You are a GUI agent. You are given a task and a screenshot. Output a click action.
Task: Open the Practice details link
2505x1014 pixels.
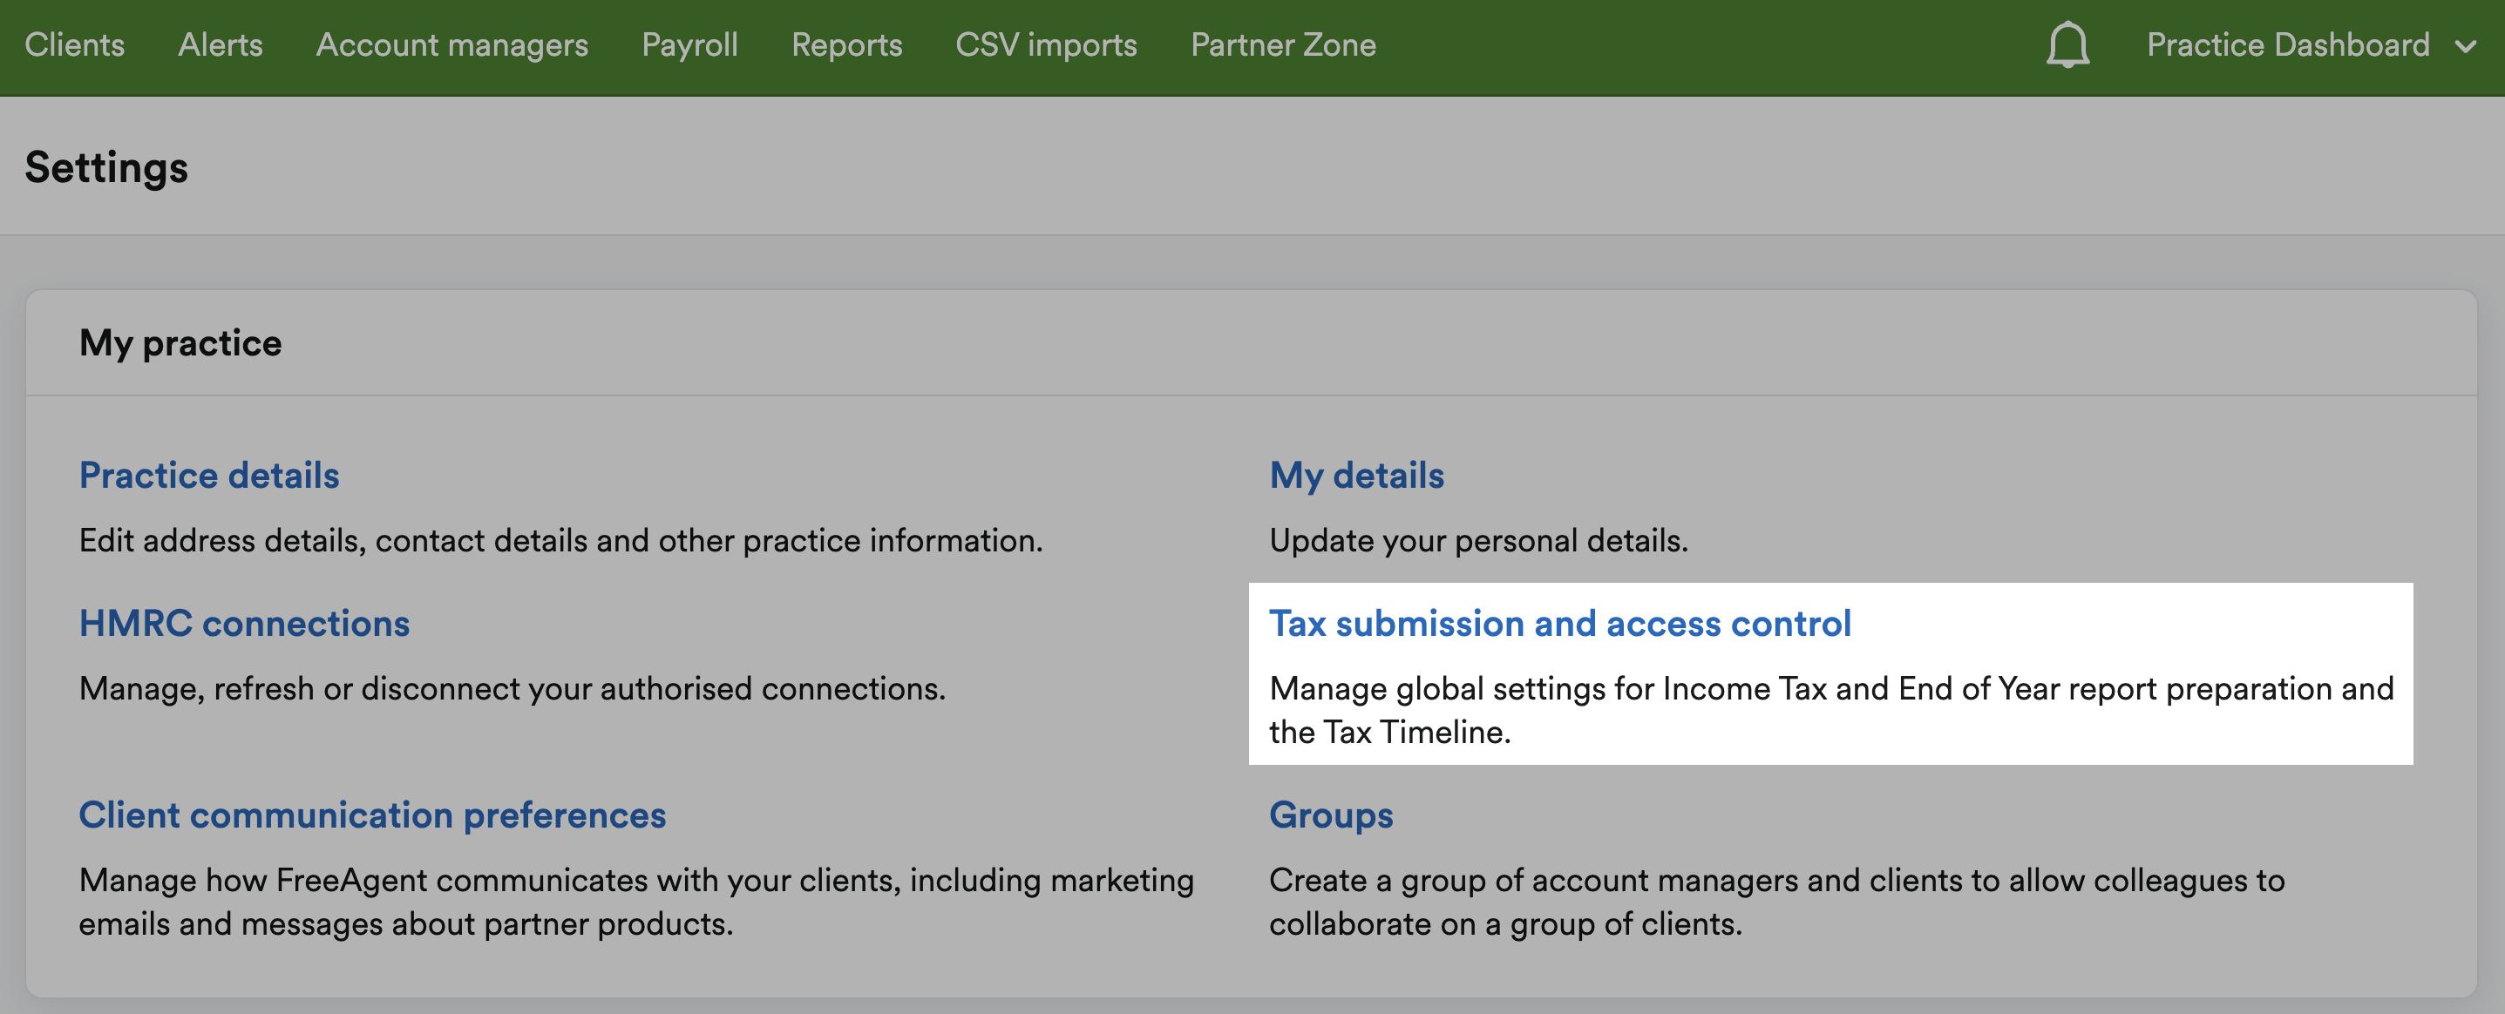pyautogui.click(x=209, y=476)
